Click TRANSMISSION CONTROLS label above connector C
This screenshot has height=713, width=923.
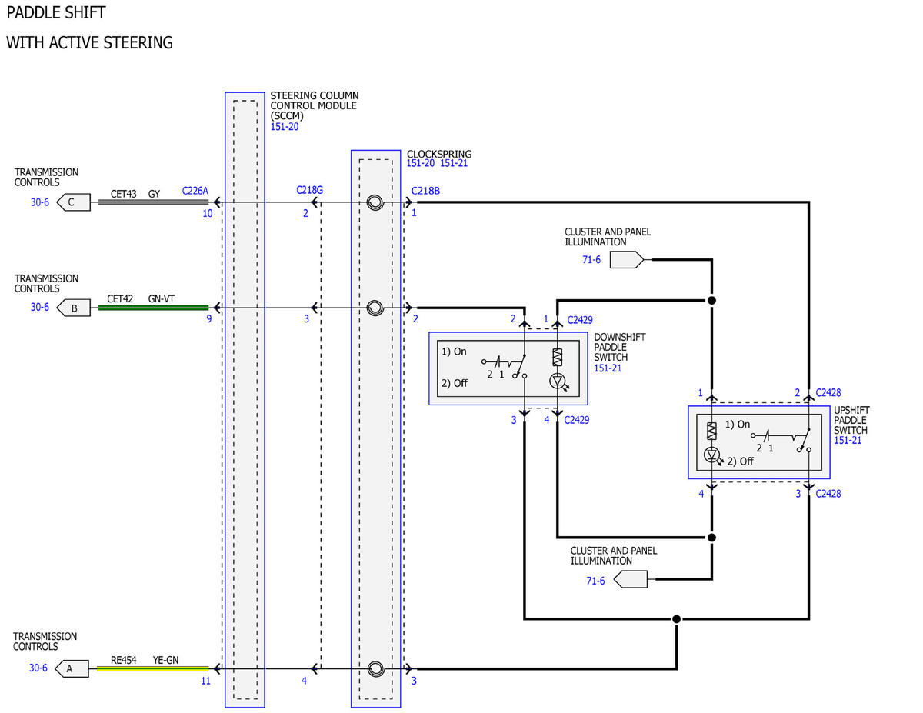(46, 178)
